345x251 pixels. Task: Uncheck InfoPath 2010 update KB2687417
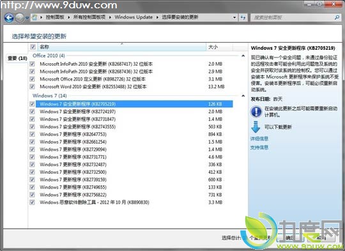pos(33,64)
